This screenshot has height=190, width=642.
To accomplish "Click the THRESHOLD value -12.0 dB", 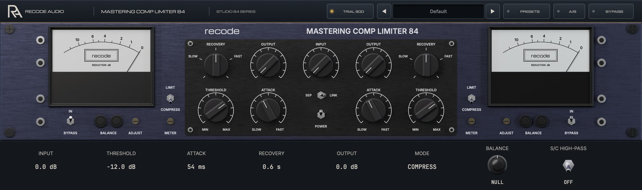I will (121, 167).
